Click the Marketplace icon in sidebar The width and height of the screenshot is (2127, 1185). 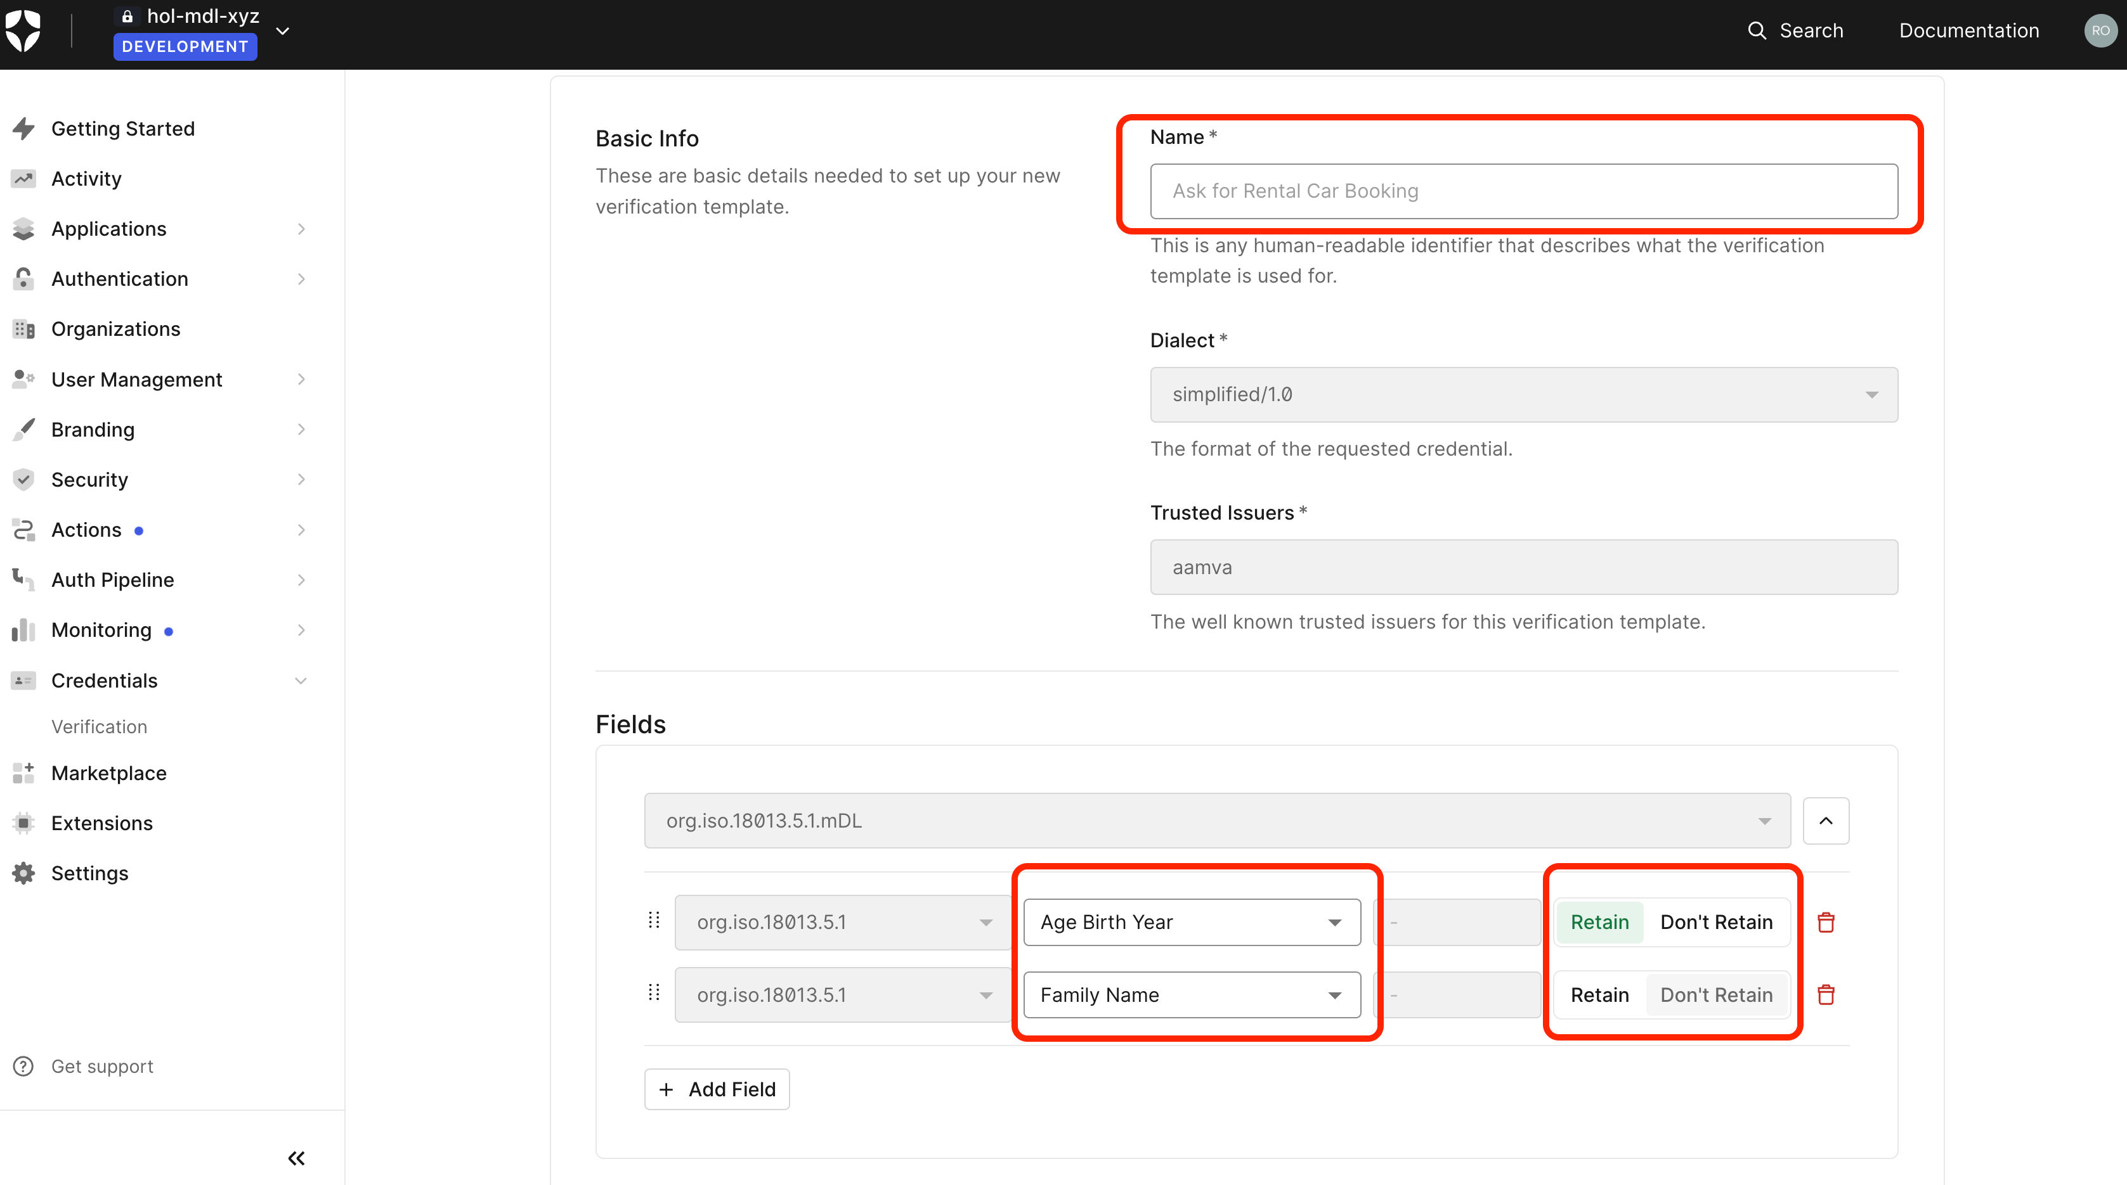[x=24, y=773]
